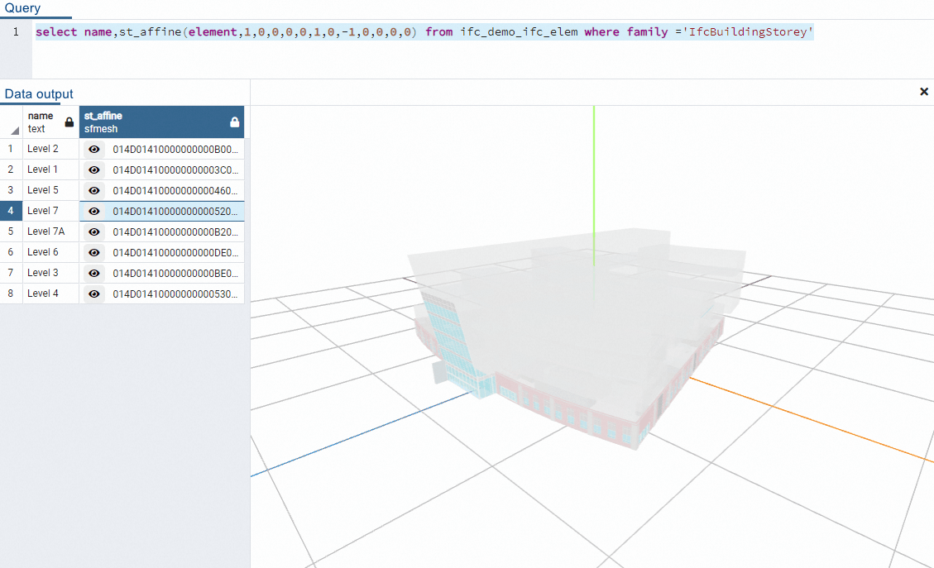Screen dimensions: 934x568
Task: Select the name column header
Action: [x=43, y=122]
